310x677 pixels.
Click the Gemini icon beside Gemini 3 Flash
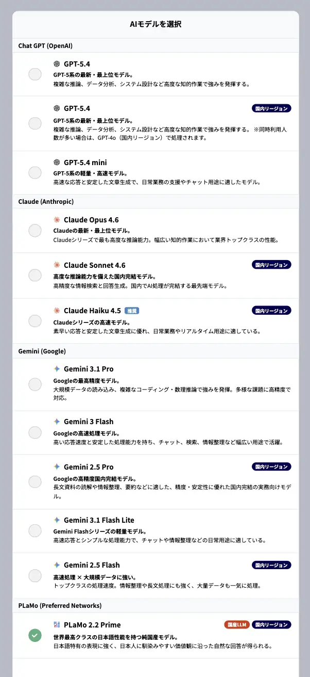point(56,422)
